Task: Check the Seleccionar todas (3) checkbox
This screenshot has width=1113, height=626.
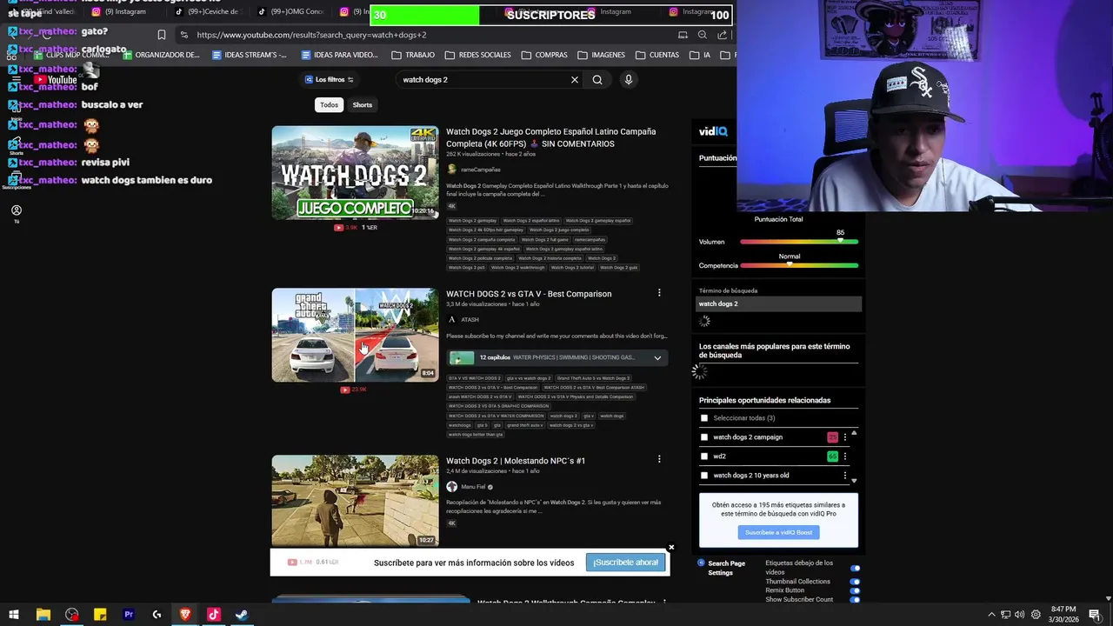Action: pos(704,418)
